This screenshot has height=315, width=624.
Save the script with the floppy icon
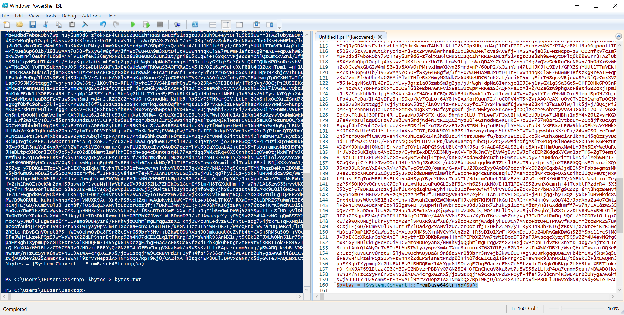(33, 25)
